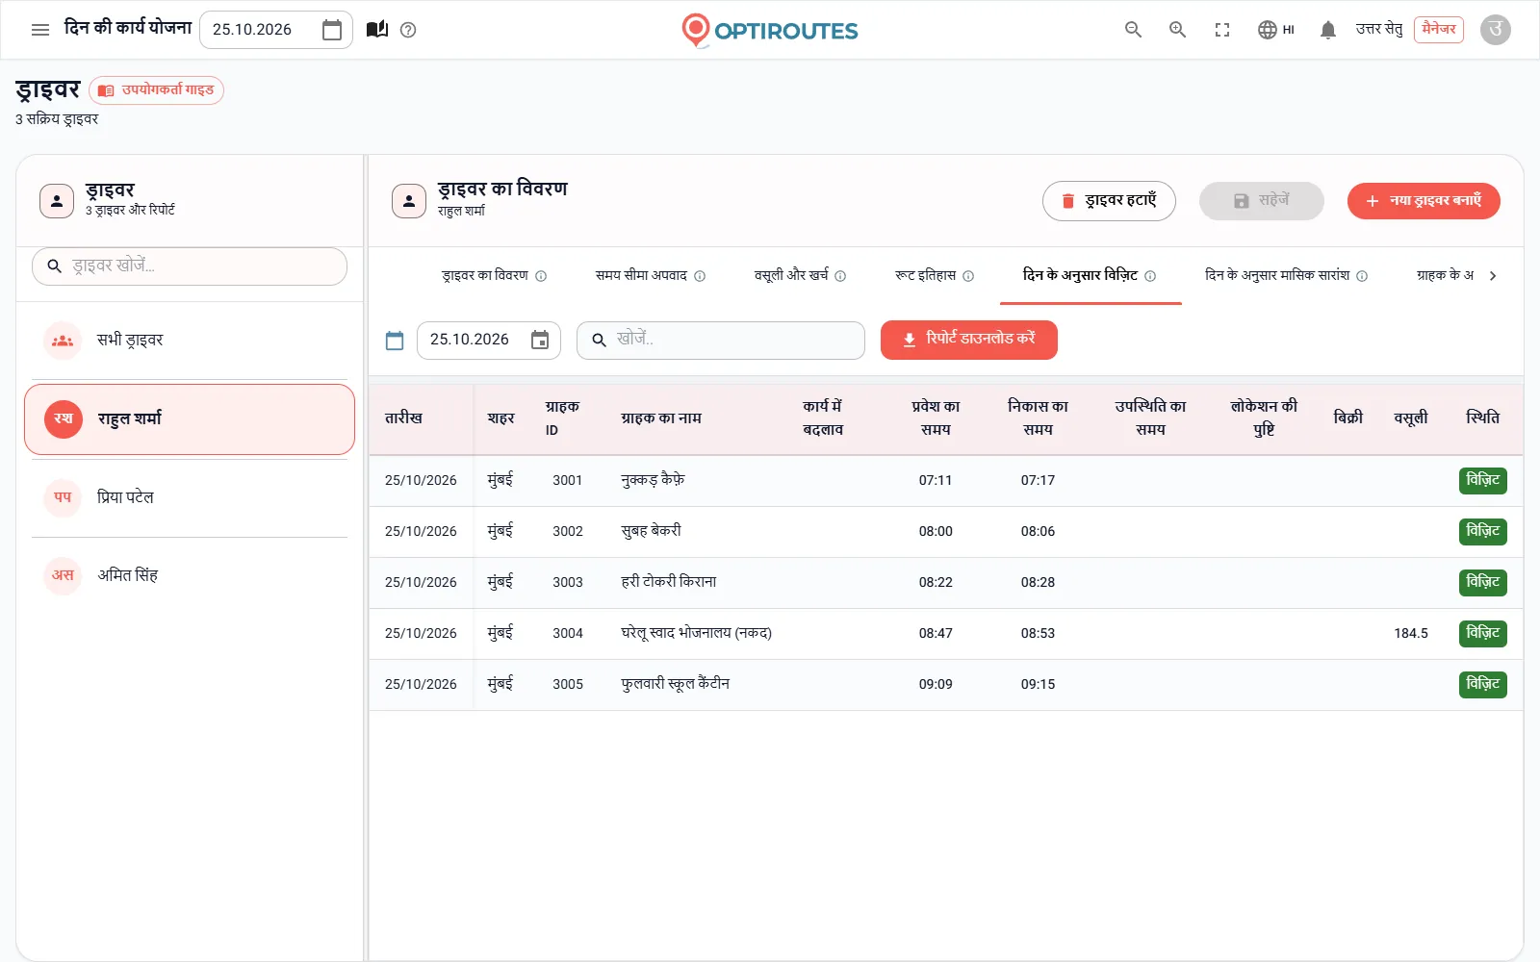Open language selector HI
Screen dimensions: 1540x962
[1276, 30]
